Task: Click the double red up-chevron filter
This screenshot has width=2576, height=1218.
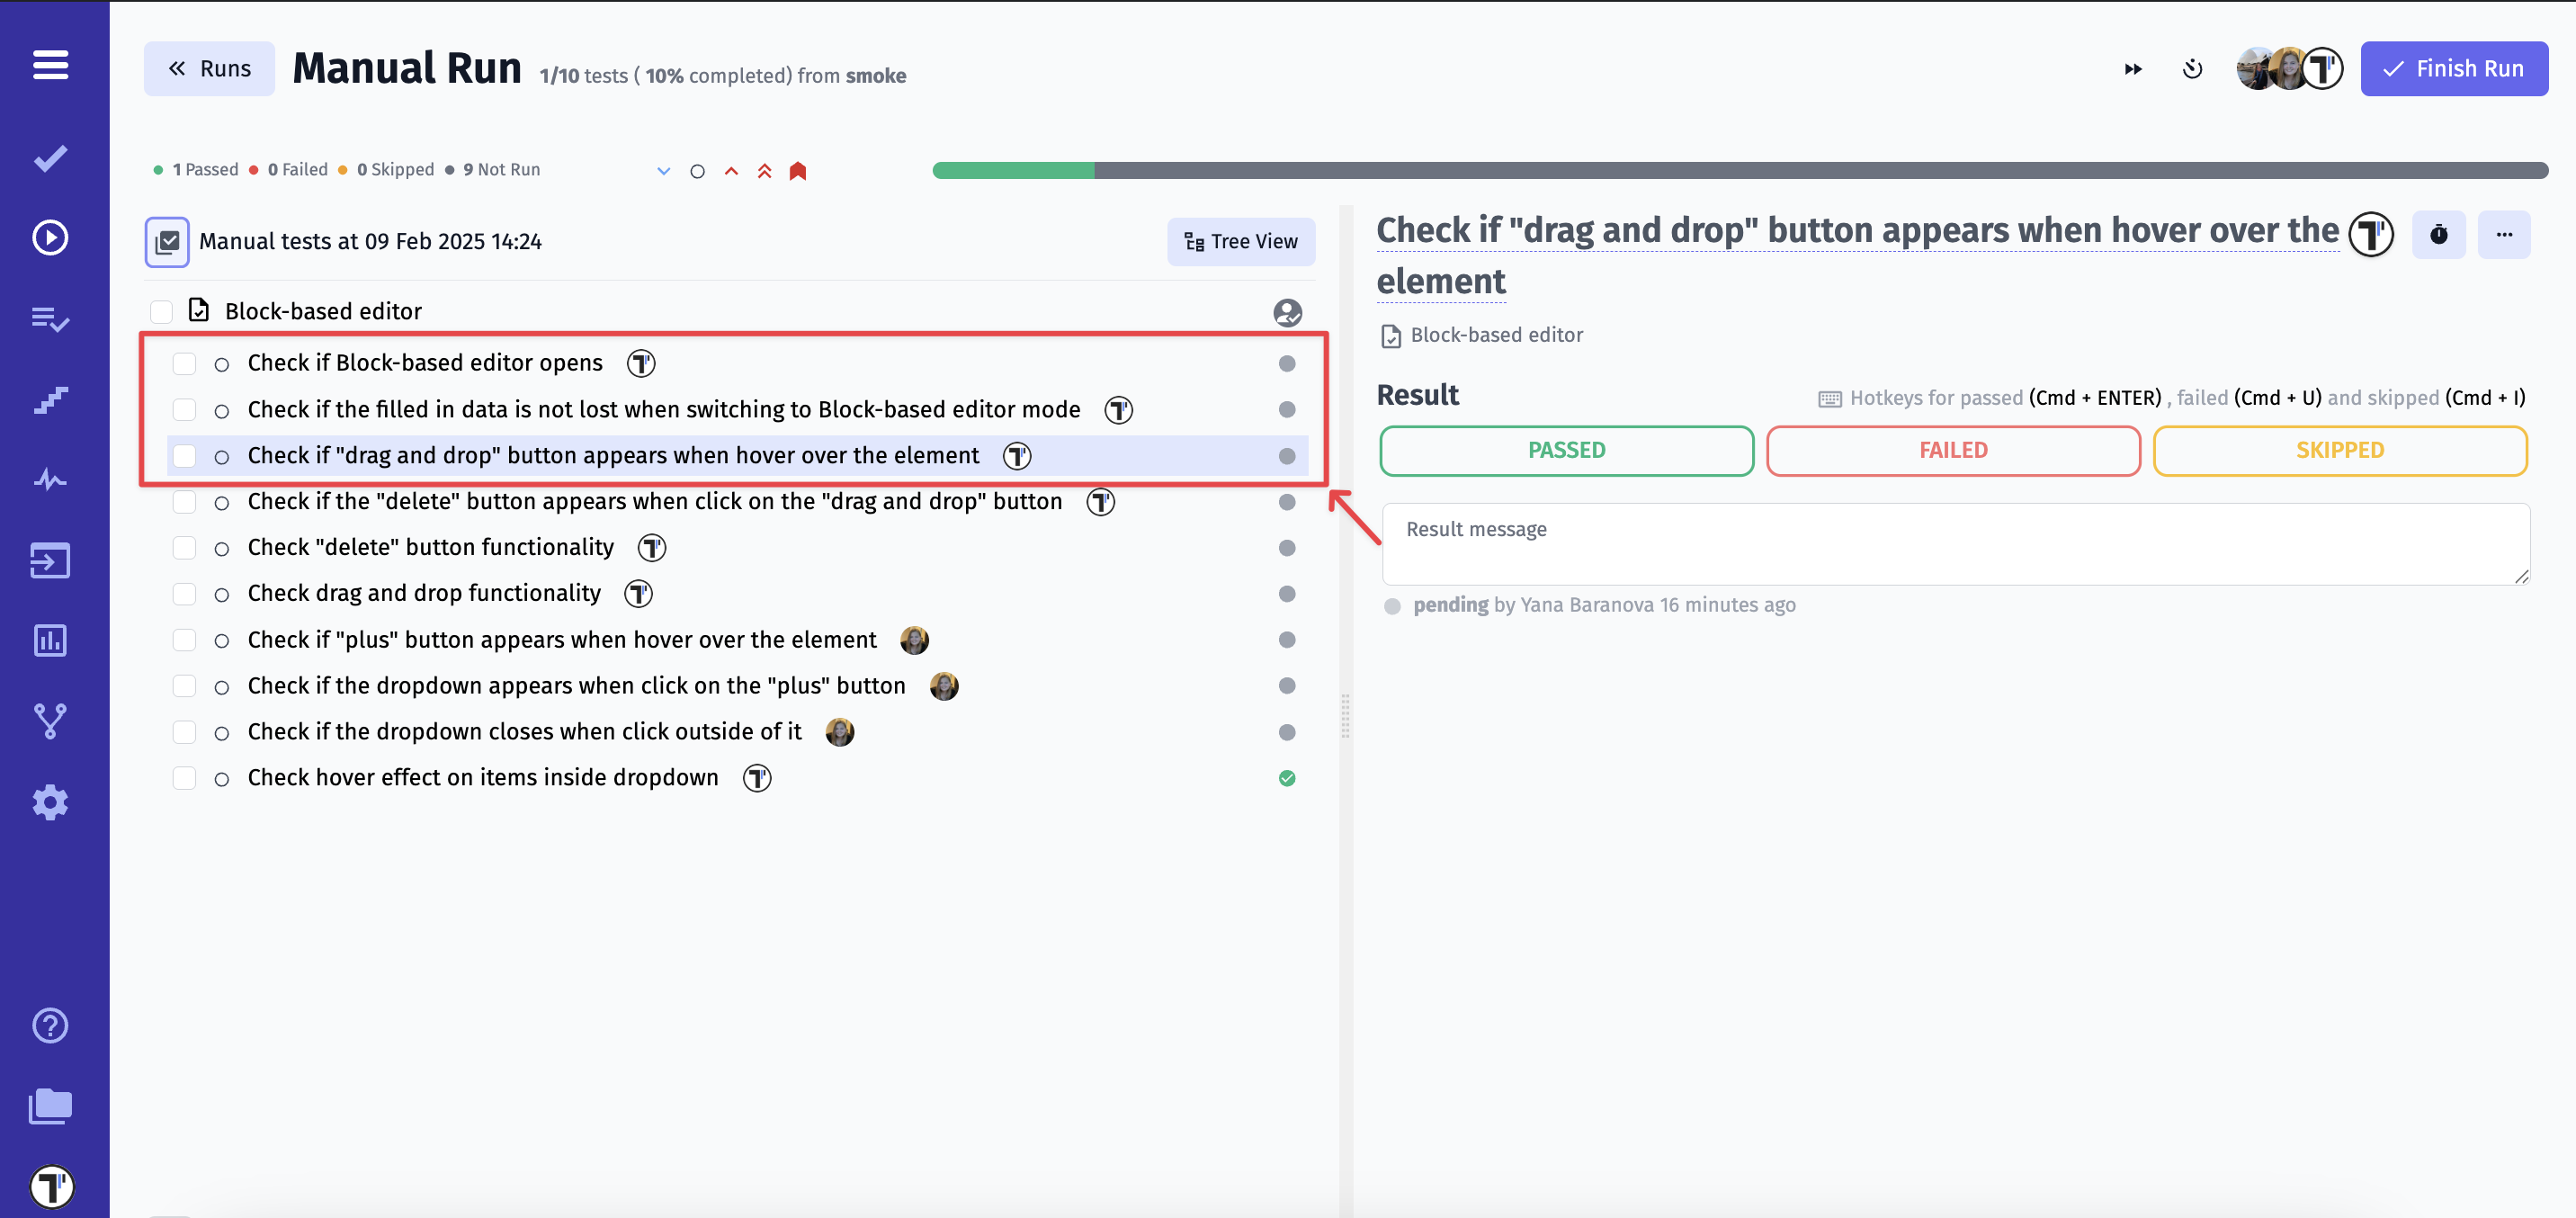Action: click(x=764, y=171)
